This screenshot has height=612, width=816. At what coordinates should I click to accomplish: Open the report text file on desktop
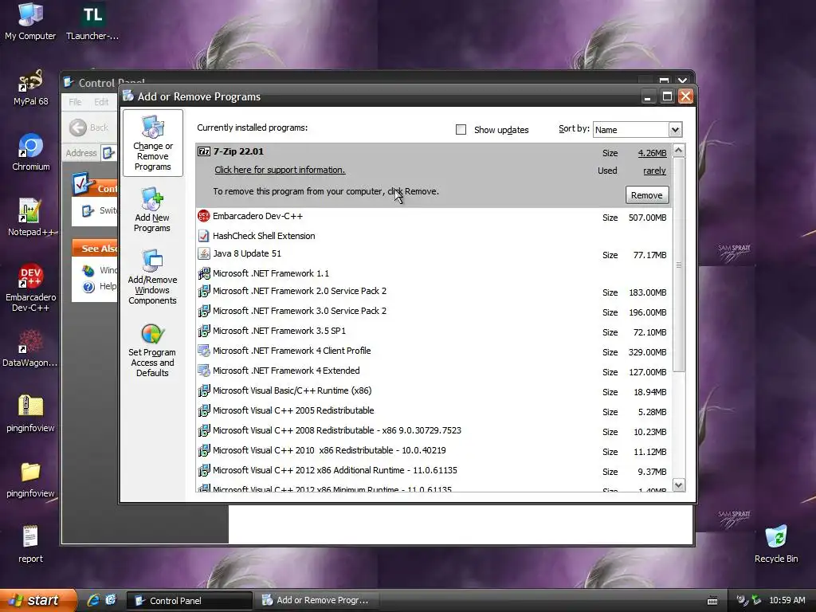coord(31,544)
